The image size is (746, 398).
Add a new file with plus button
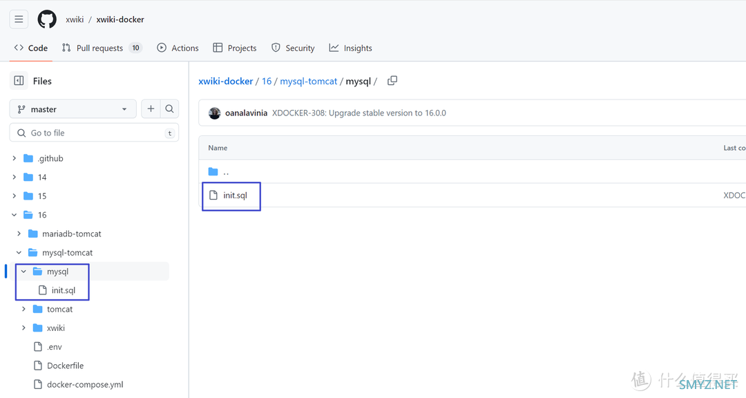(x=151, y=109)
